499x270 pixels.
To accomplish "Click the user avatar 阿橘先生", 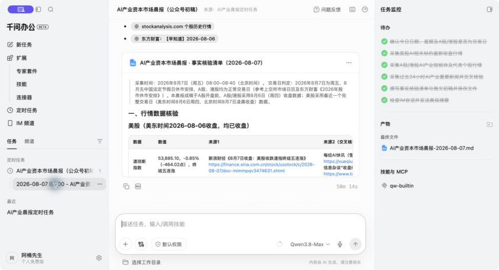I will coord(12,258).
